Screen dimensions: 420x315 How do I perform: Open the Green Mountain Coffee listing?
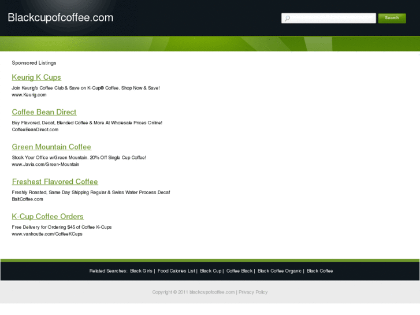51,147
